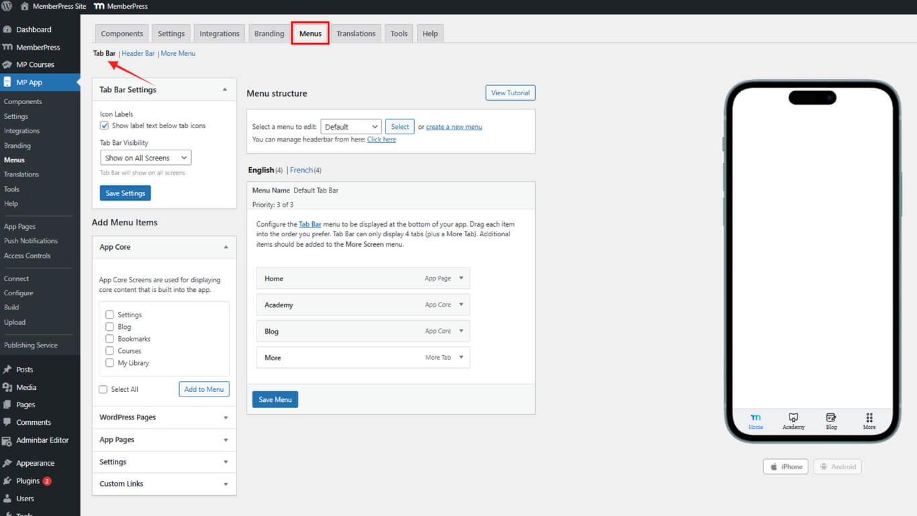Image resolution: width=917 pixels, height=516 pixels.
Task: Open the Tab Bar Visibility dropdown
Action: [x=146, y=158]
